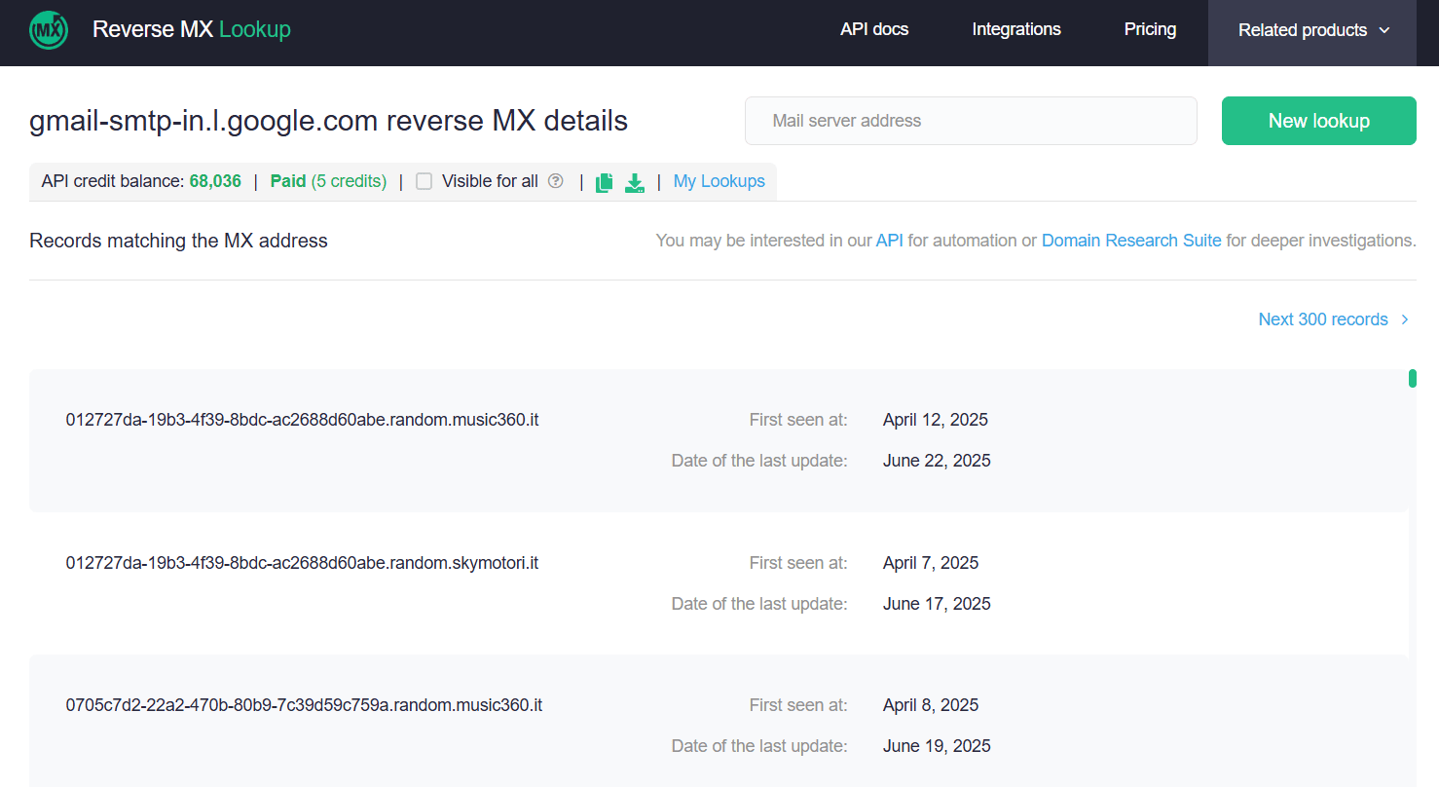Click the Reverse MX Lookup title text
Image resolution: width=1439 pixels, height=787 pixels.
pos(192,29)
